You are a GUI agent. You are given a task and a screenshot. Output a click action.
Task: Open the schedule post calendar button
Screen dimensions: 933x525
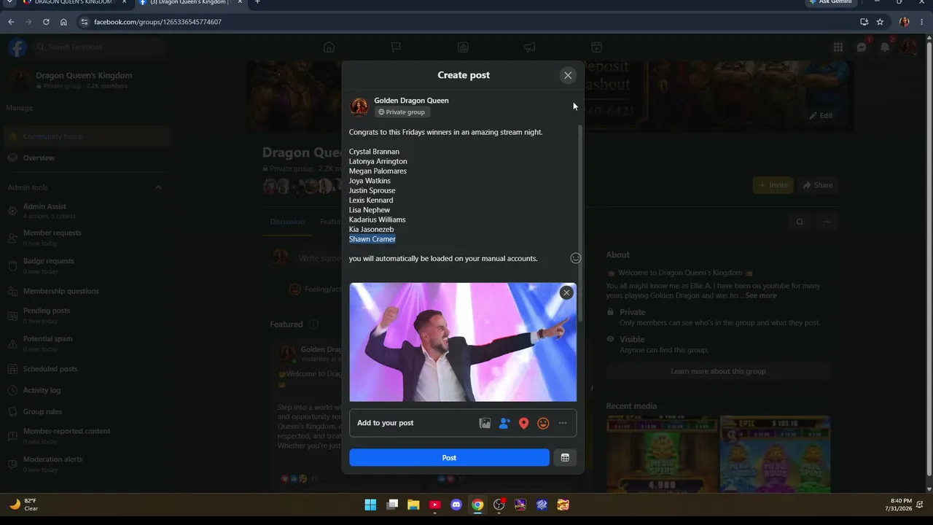click(565, 457)
